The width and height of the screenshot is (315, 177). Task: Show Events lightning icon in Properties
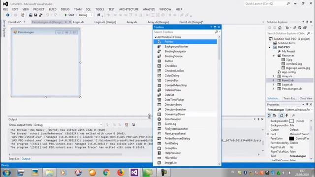287,116
